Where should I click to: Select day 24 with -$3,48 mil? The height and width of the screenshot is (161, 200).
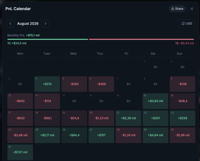pos(20,135)
